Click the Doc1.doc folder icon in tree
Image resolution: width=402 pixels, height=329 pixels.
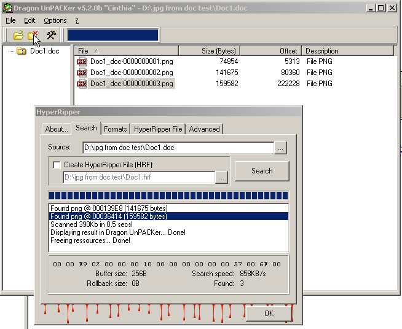coord(22,51)
